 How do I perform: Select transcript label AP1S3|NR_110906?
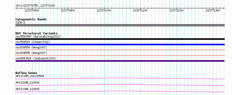pyautogui.click(x=27, y=83)
